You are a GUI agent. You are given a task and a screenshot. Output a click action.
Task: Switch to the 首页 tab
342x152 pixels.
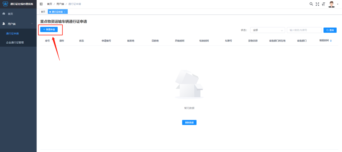[x=43, y=12]
